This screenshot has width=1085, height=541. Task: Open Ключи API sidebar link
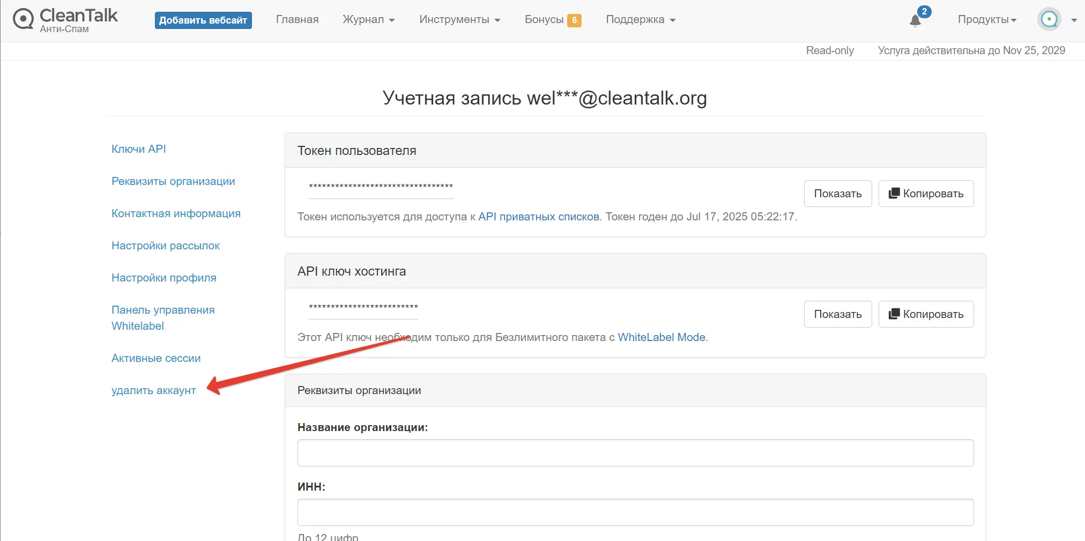[139, 149]
